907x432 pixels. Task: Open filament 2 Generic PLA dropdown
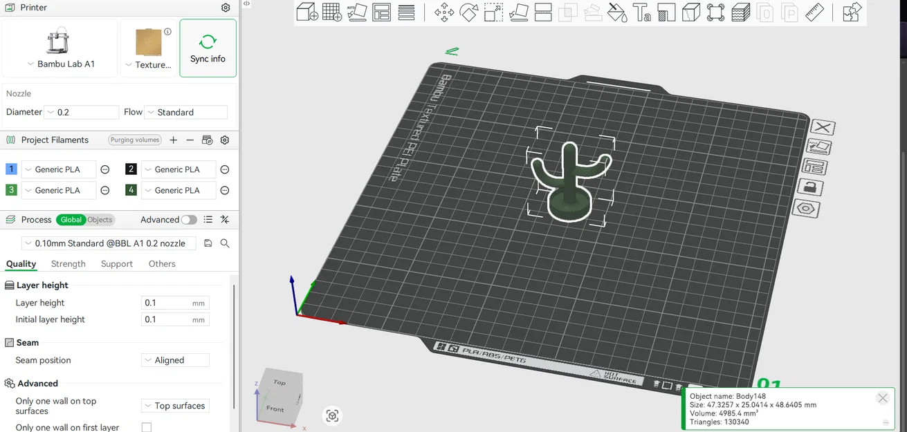pyautogui.click(x=178, y=169)
